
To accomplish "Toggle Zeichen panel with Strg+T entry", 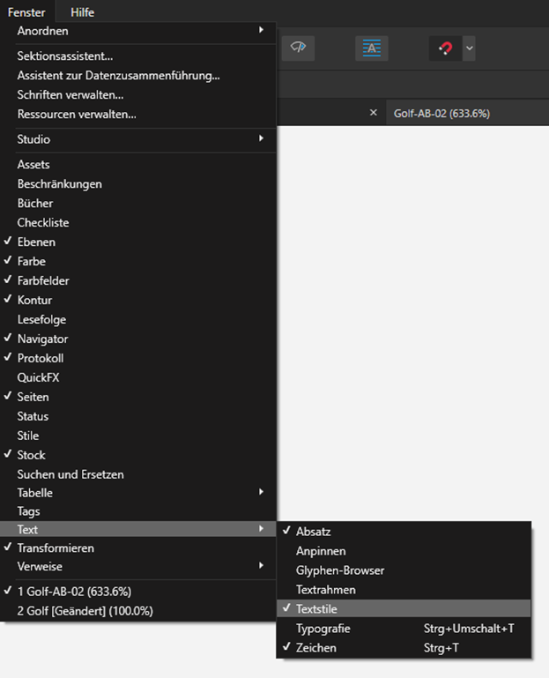I will (404, 648).
